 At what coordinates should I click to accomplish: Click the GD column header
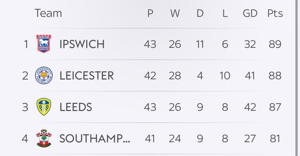click(250, 13)
